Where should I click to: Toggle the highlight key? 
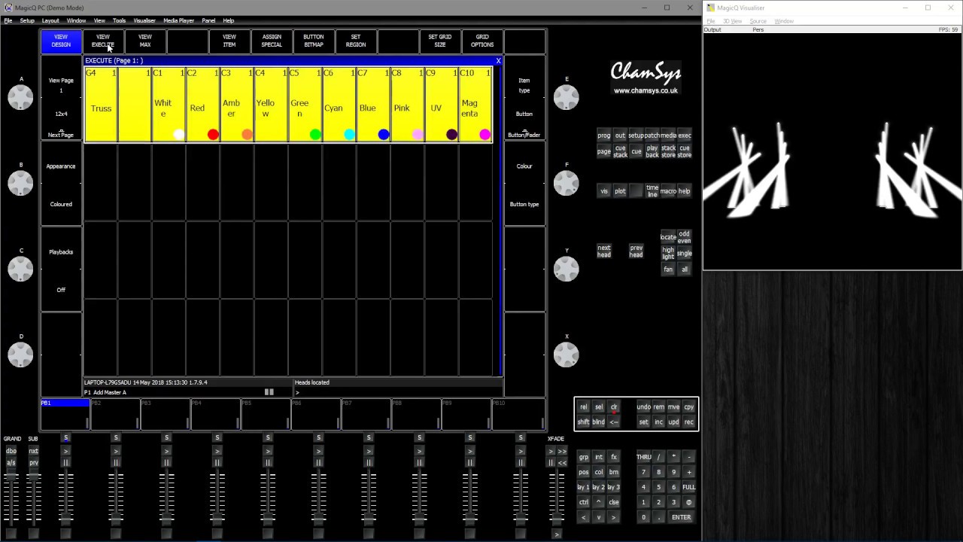tap(668, 254)
